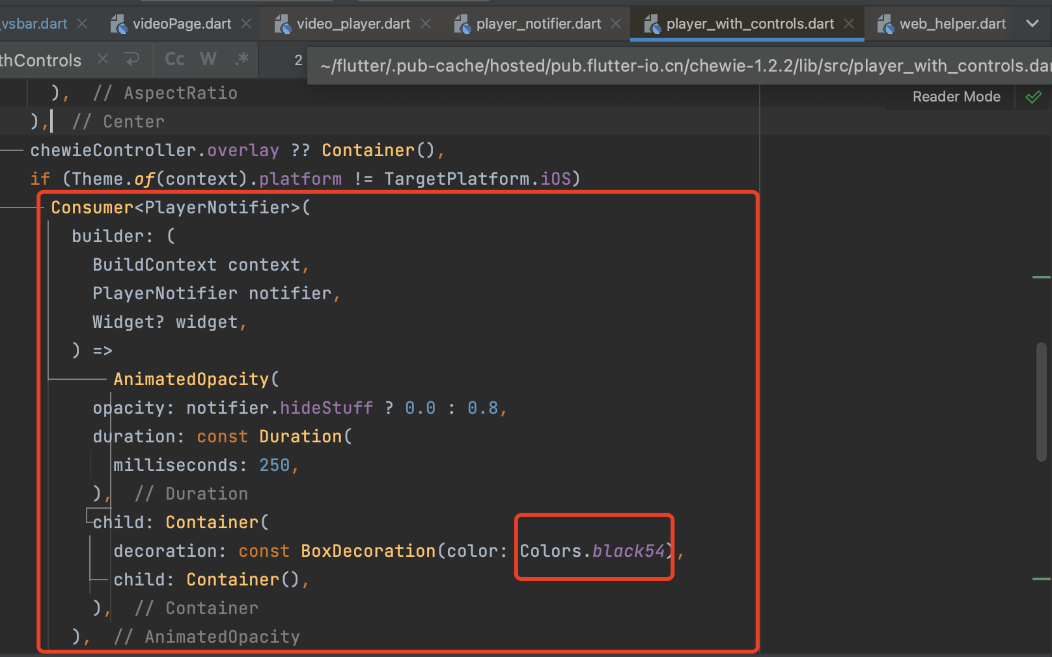
Task: Enable regex search mode (.*)
Action: [x=242, y=59]
